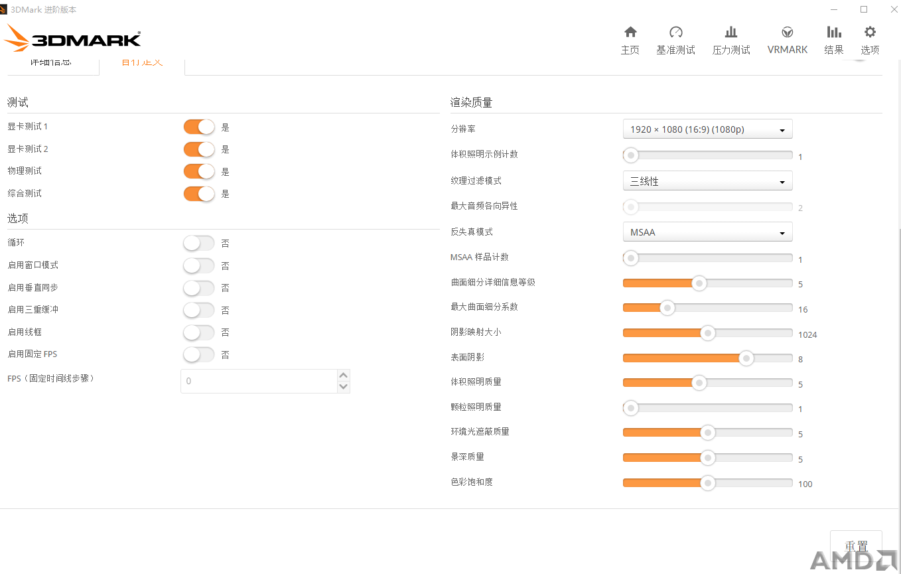Click the 最大曲面细分系数 value 16

coord(803,309)
